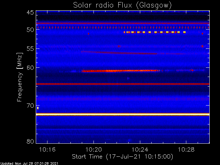Click the 70 frequency tick label
220x165 pixels.
30,106
